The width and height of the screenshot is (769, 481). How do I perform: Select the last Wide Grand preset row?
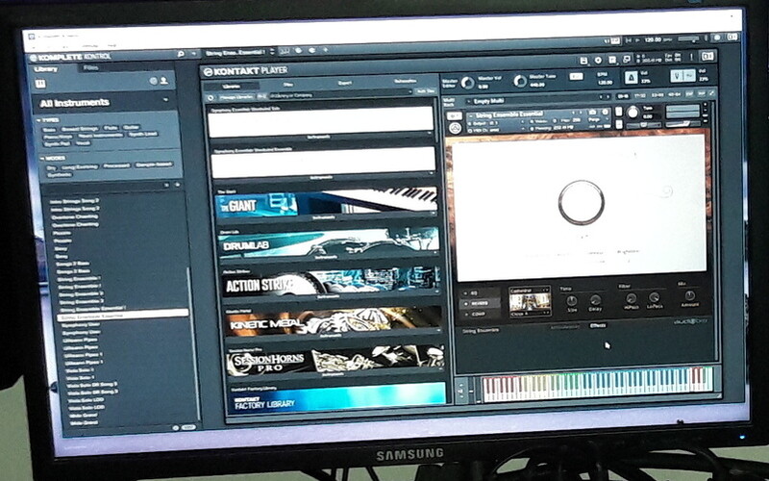coord(84,423)
